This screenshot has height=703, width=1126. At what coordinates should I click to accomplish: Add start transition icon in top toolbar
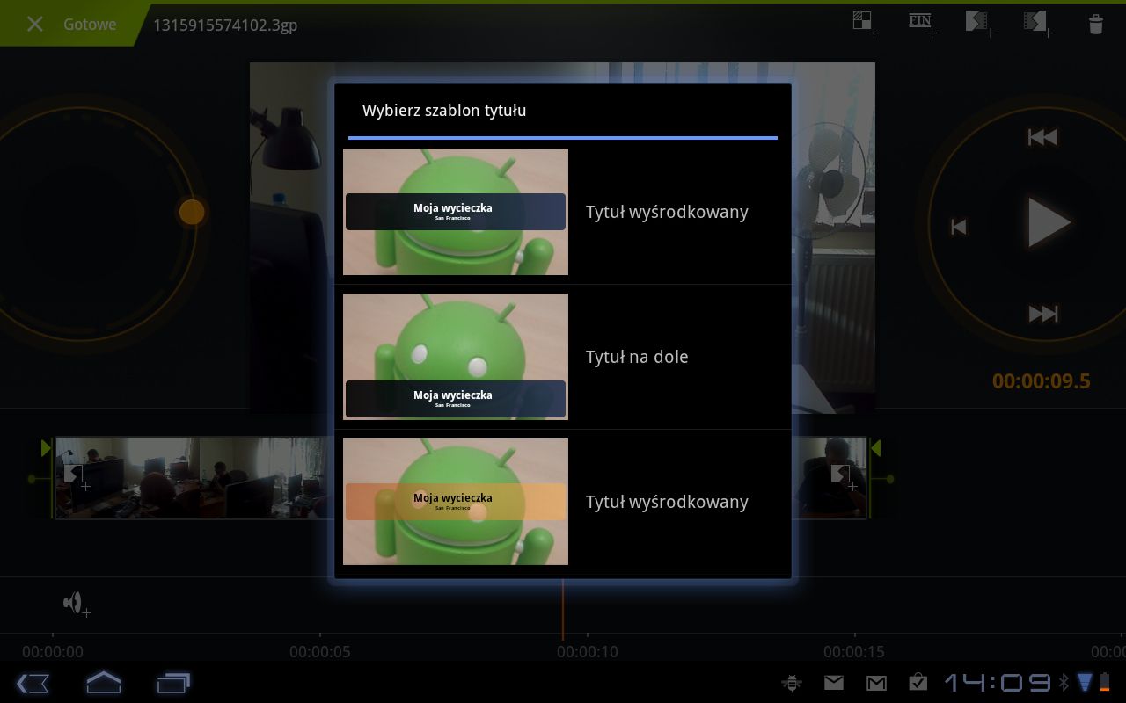(x=979, y=24)
